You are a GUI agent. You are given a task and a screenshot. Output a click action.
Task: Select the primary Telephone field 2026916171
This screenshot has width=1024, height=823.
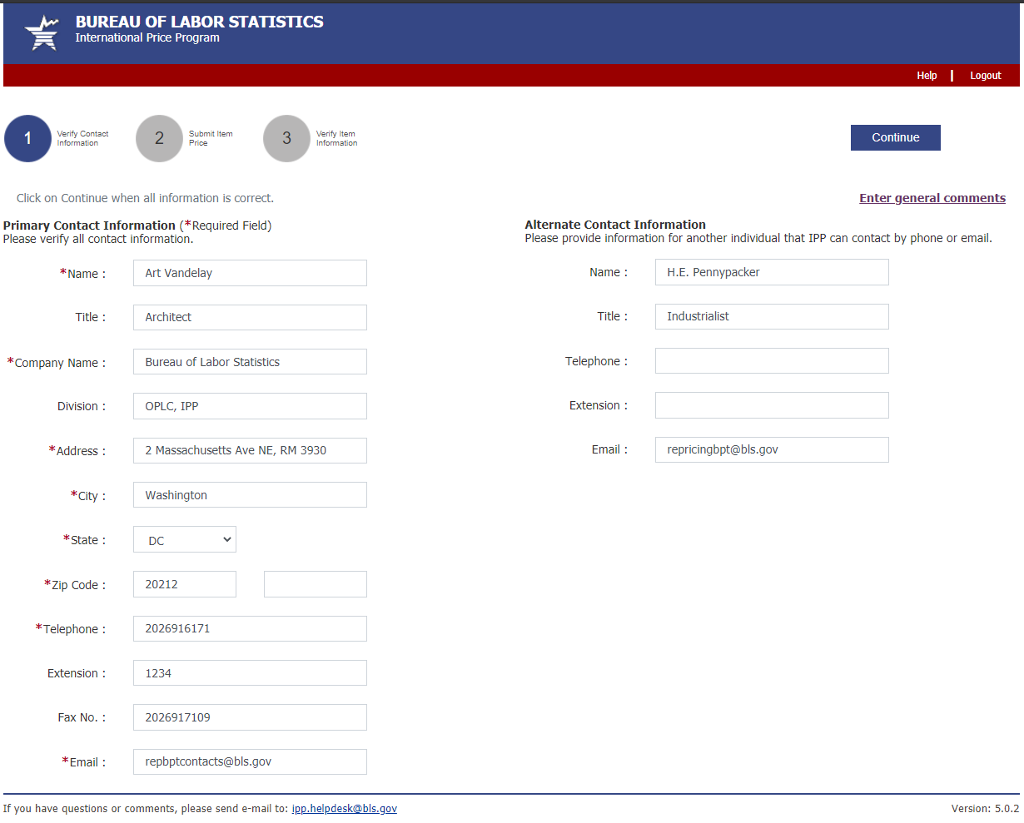tap(250, 628)
